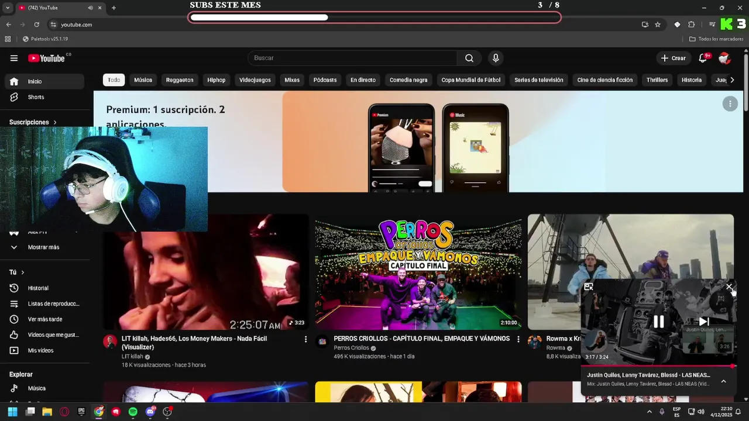The height and width of the screenshot is (421, 749).
Task: Open the notifications bell
Action: click(x=703, y=58)
